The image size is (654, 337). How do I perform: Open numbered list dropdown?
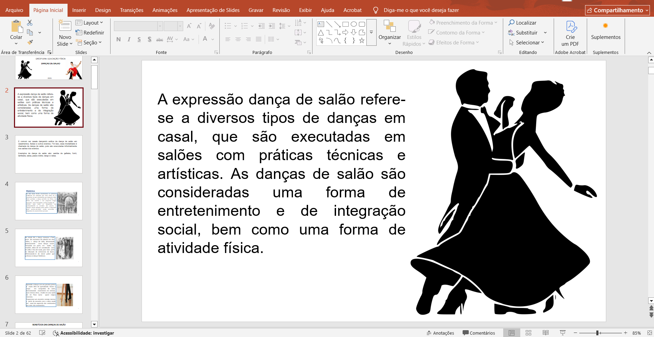click(252, 26)
